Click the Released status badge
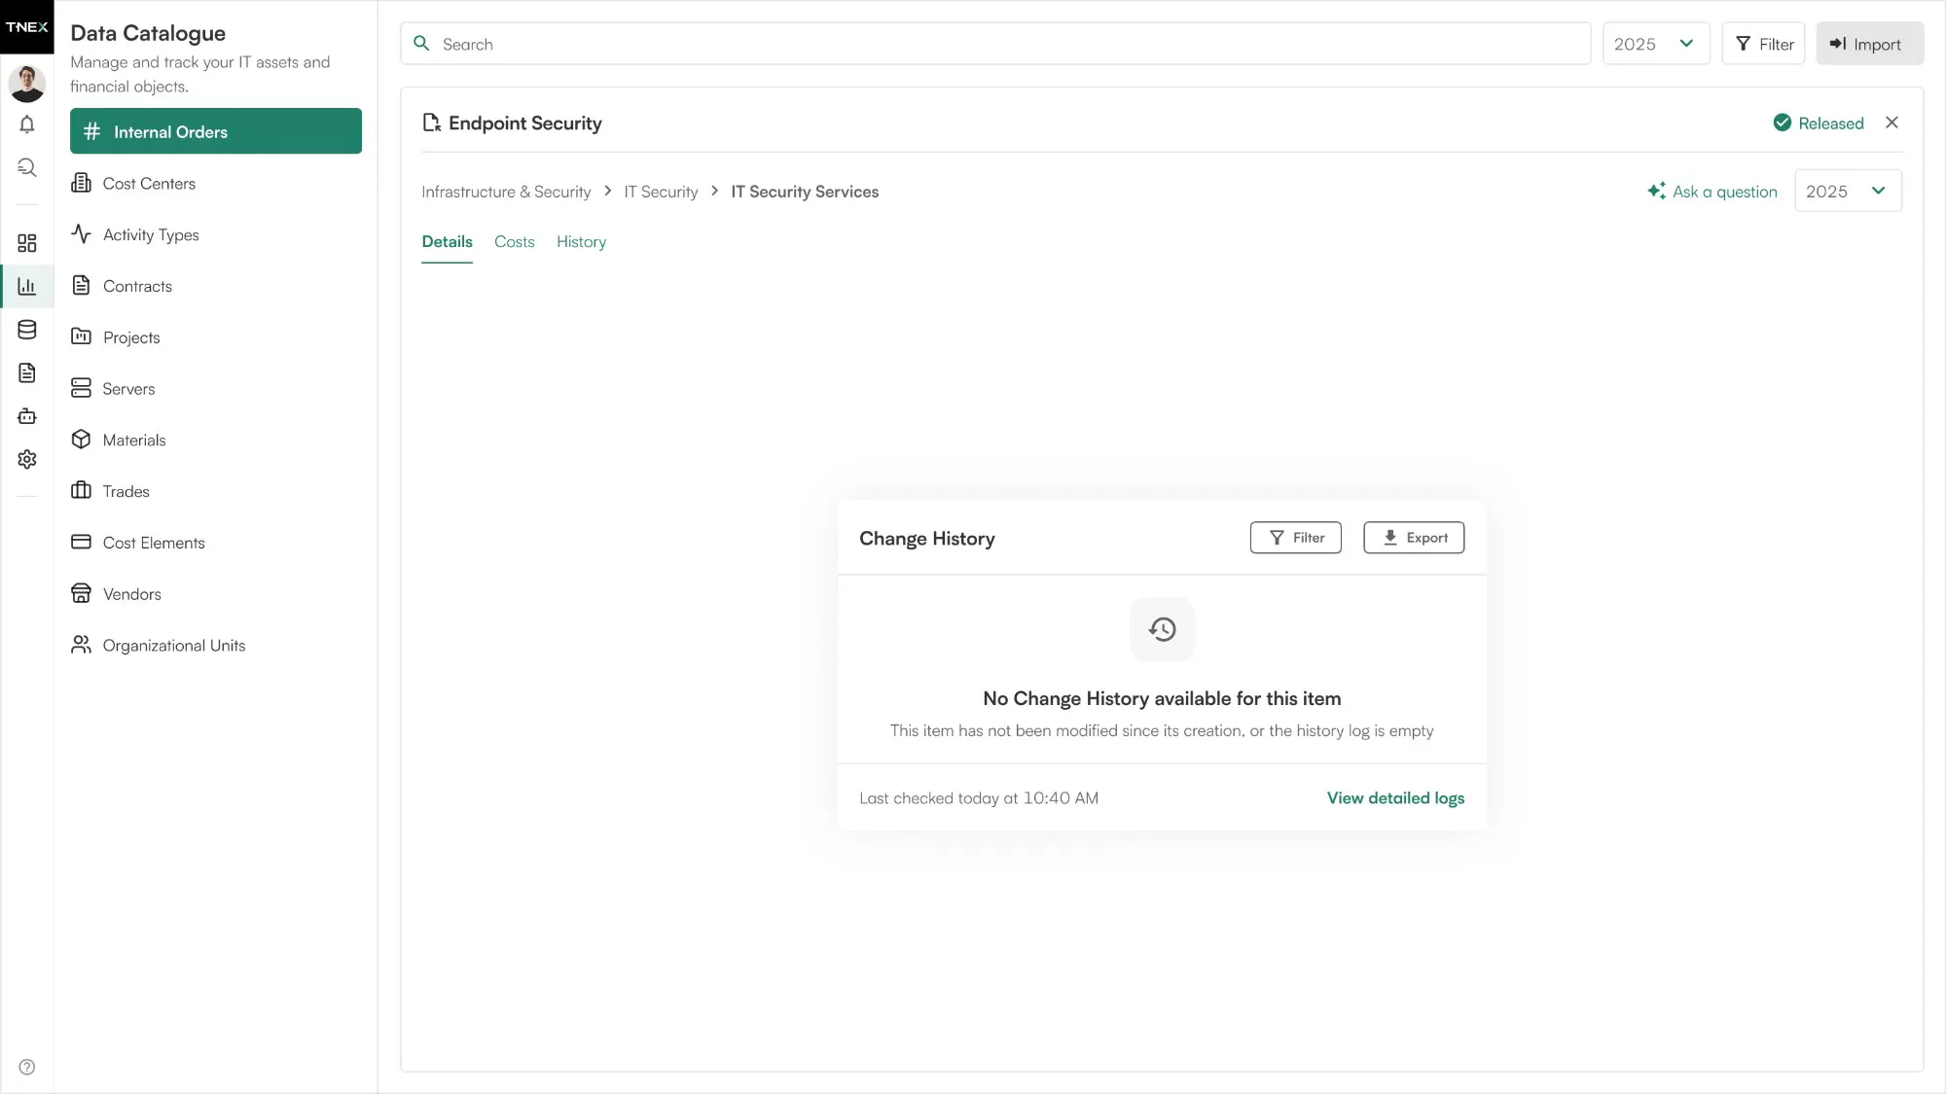The height and width of the screenshot is (1094, 1946). tap(1819, 124)
